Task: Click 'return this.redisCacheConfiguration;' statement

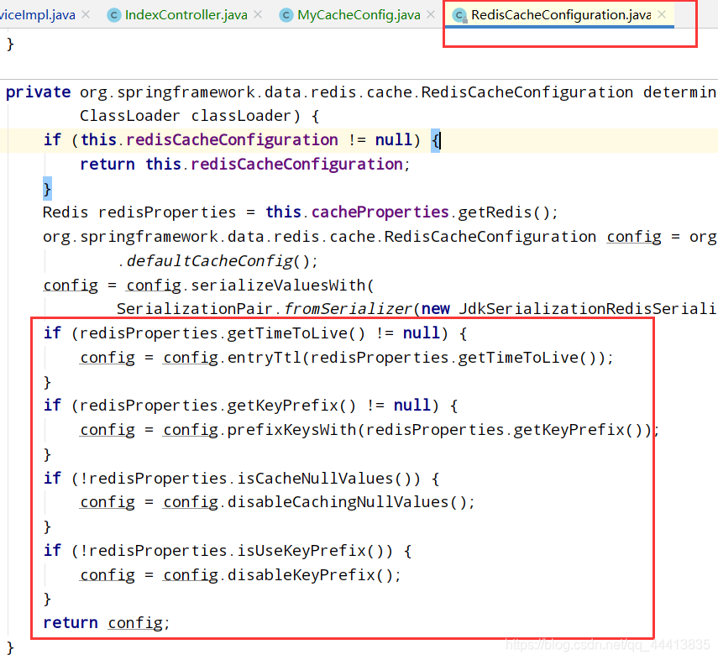Action: 245,164
